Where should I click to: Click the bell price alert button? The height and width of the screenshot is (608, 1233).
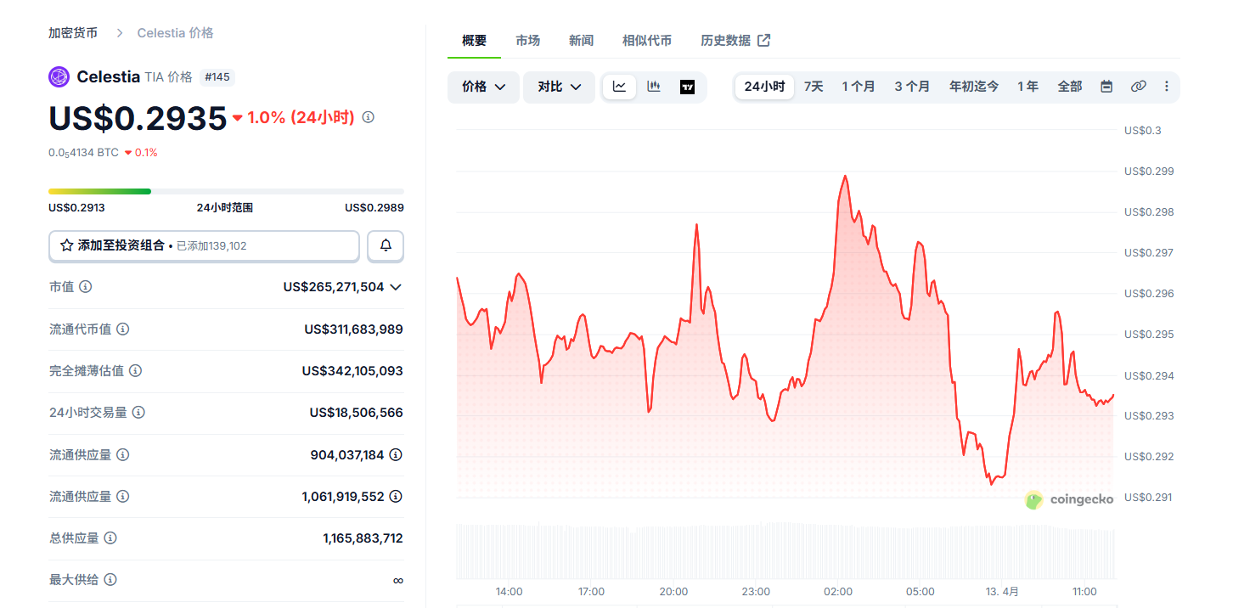pos(386,245)
